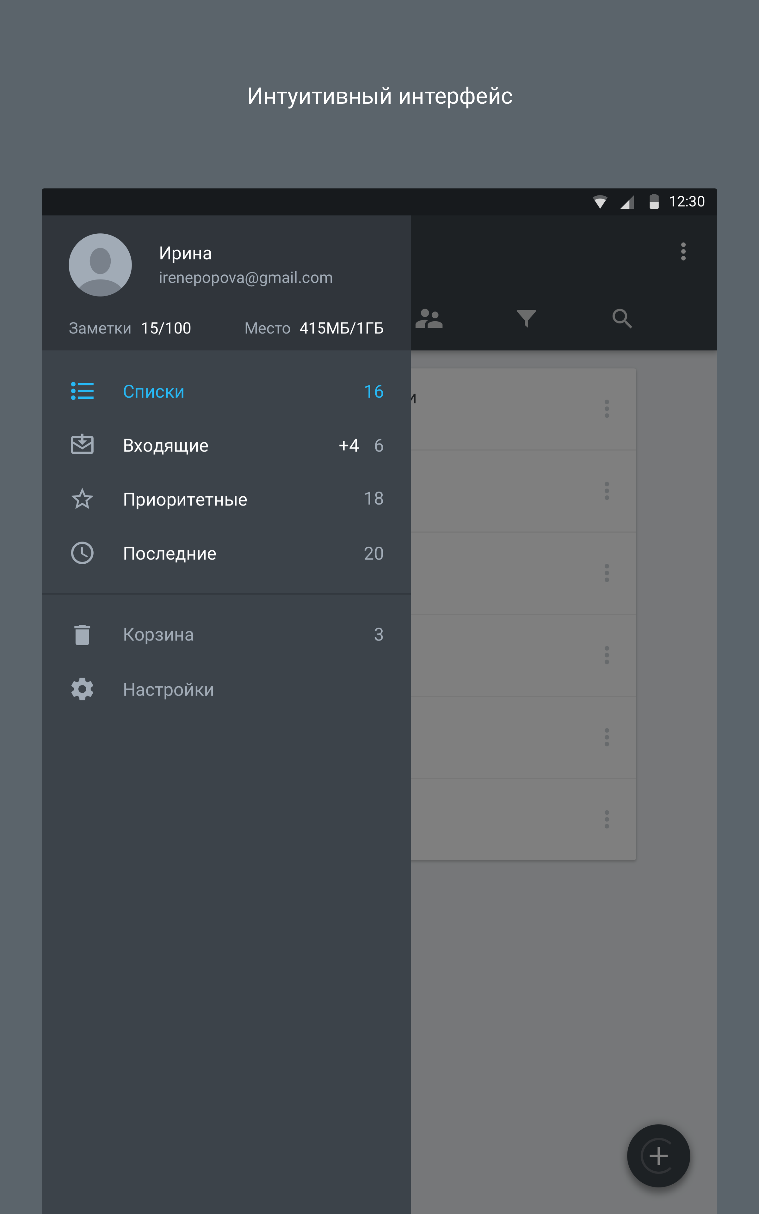Open the fifth list card's options menu
This screenshot has width=759, height=1214.
click(607, 738)
